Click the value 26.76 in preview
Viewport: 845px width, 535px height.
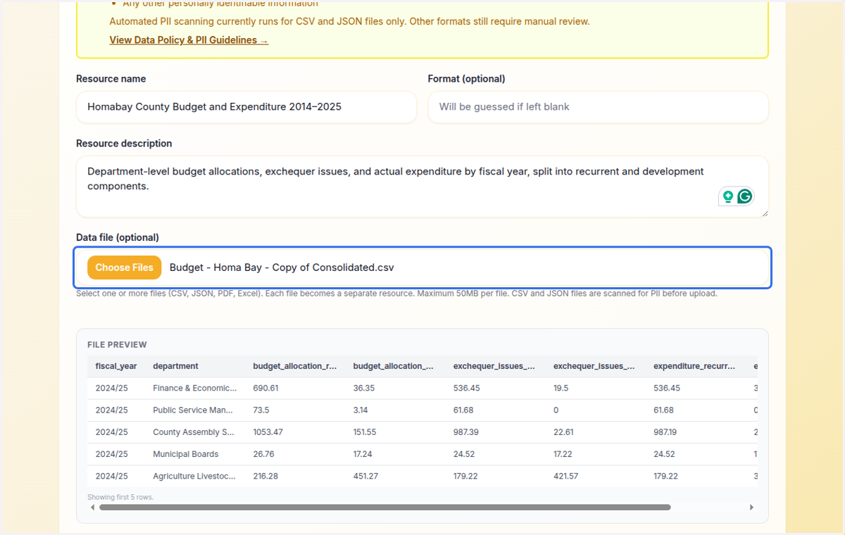click(263, 454)
